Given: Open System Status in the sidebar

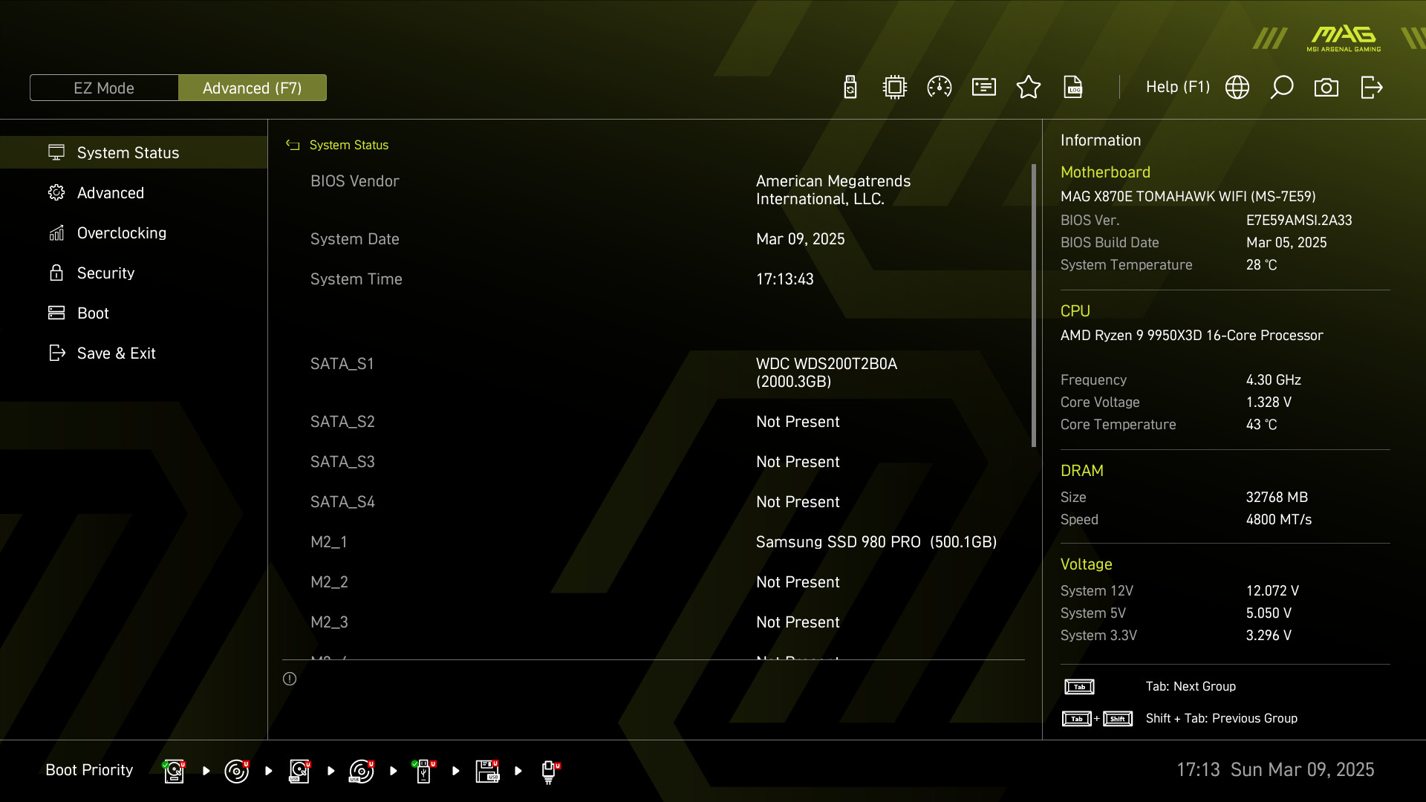Looking at the screenshot, I should click(x=134, y=152).
